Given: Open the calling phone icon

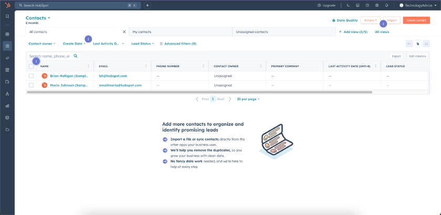Looking at the screenshot, I should 348,5.
